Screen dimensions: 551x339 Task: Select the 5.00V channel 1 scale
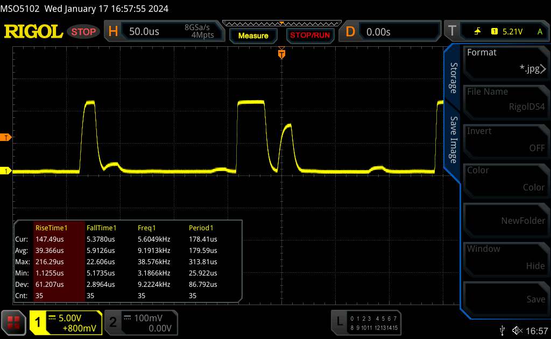pyautogui.click(x=70, y=318)
